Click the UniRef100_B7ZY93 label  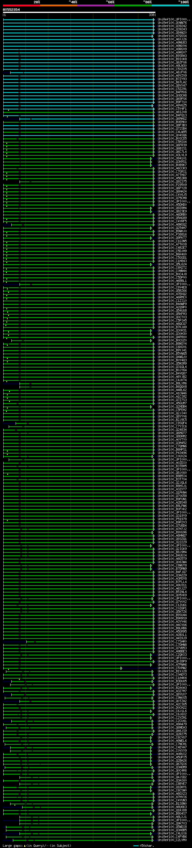pos(172,79)
